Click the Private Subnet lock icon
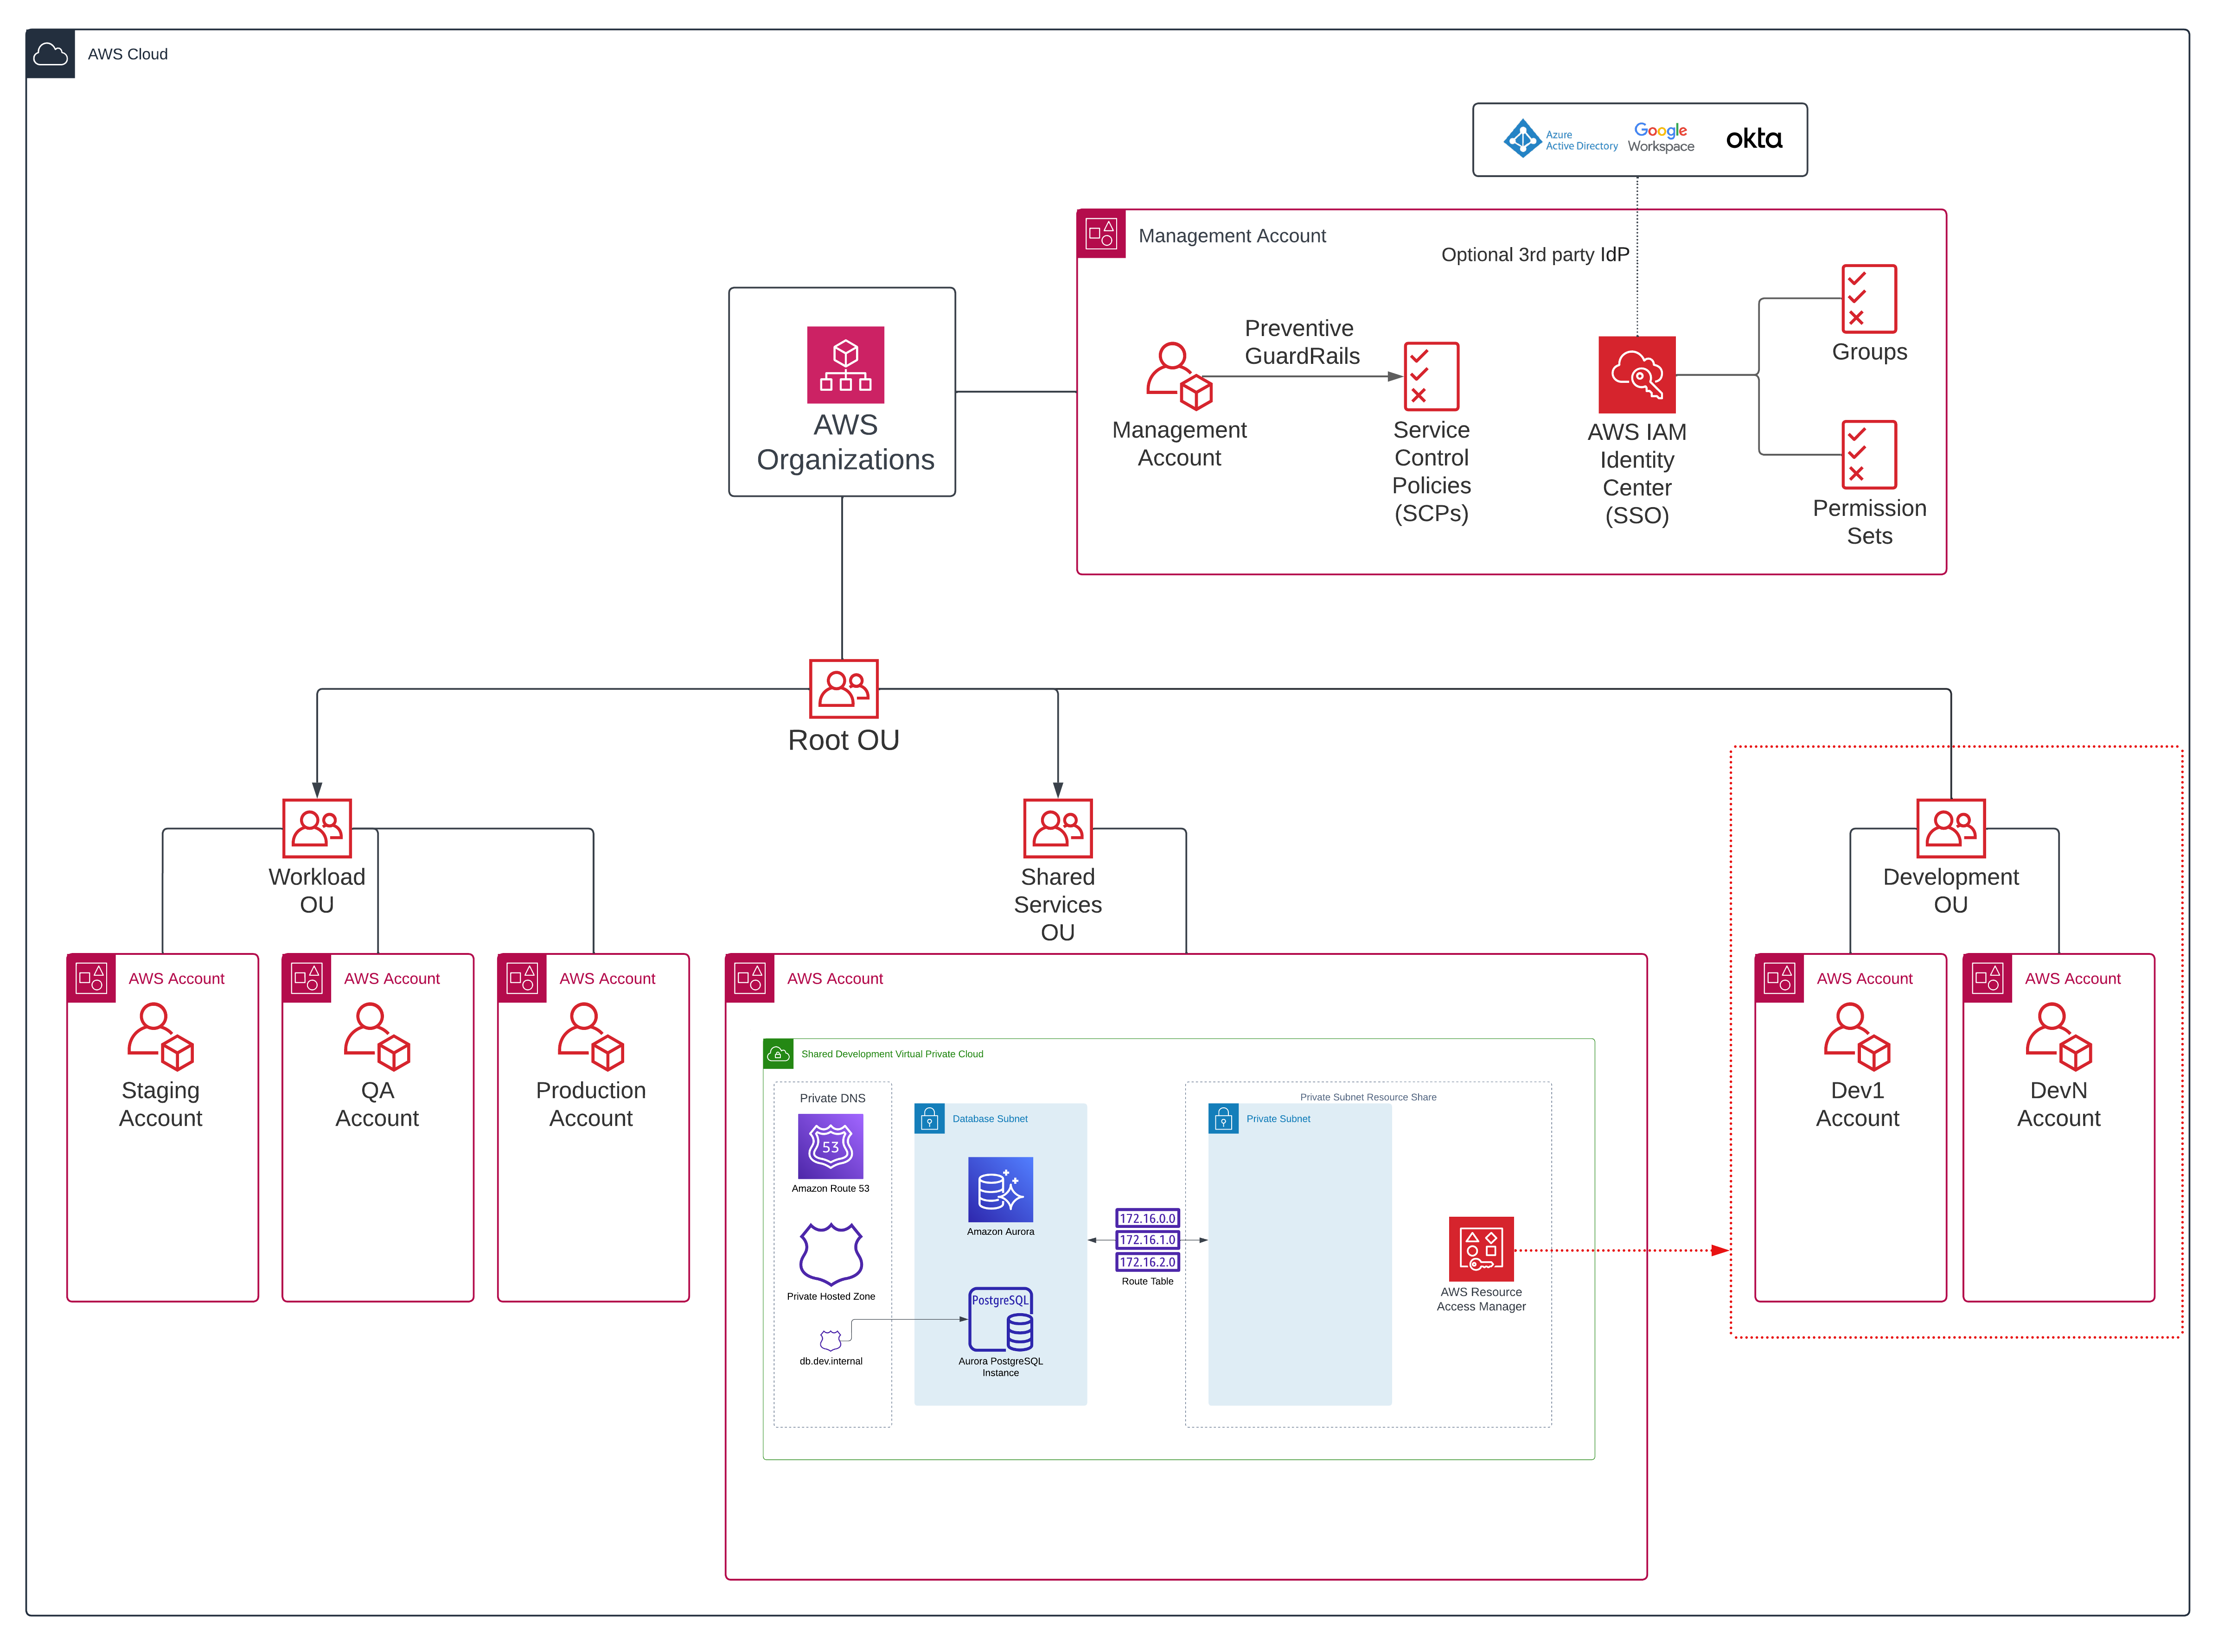Viewport: 2218px width, 1652px height. (1224, 1118)
